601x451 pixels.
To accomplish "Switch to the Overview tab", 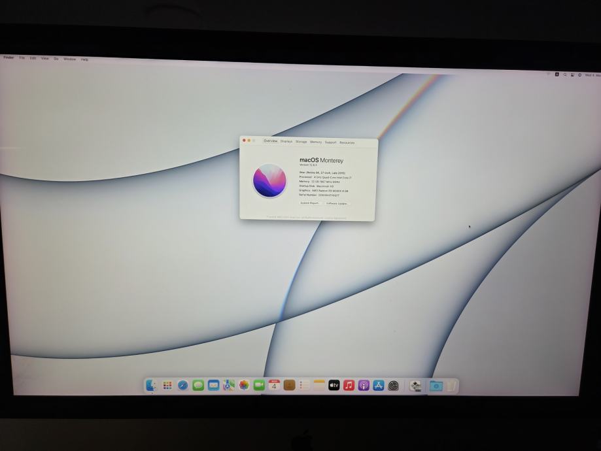I will pyautogui.click(x=271, y=141).
